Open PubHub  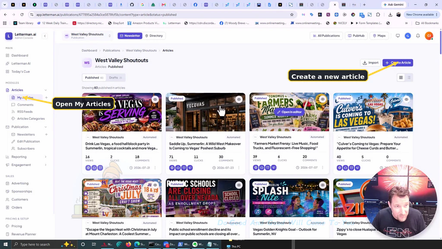[x=356, y=36]
